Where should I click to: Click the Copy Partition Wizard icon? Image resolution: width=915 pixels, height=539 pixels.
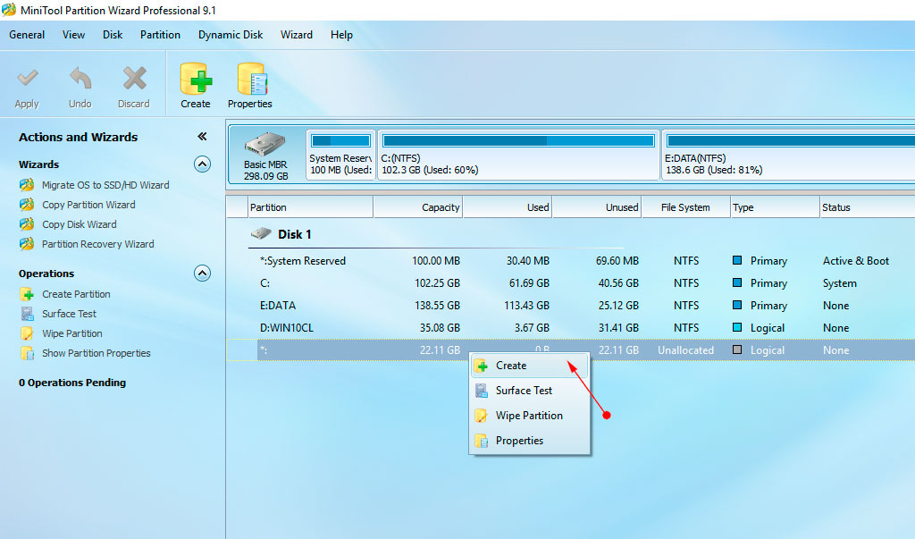(x=27, y=205)
